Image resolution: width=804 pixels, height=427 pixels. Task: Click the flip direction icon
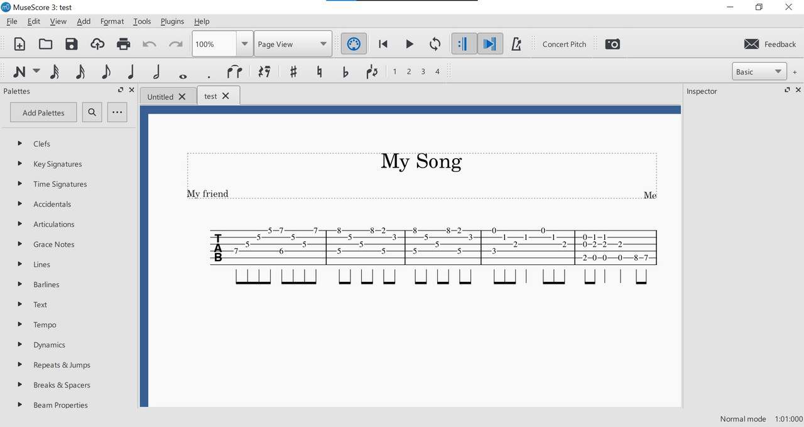pos(372,72)
